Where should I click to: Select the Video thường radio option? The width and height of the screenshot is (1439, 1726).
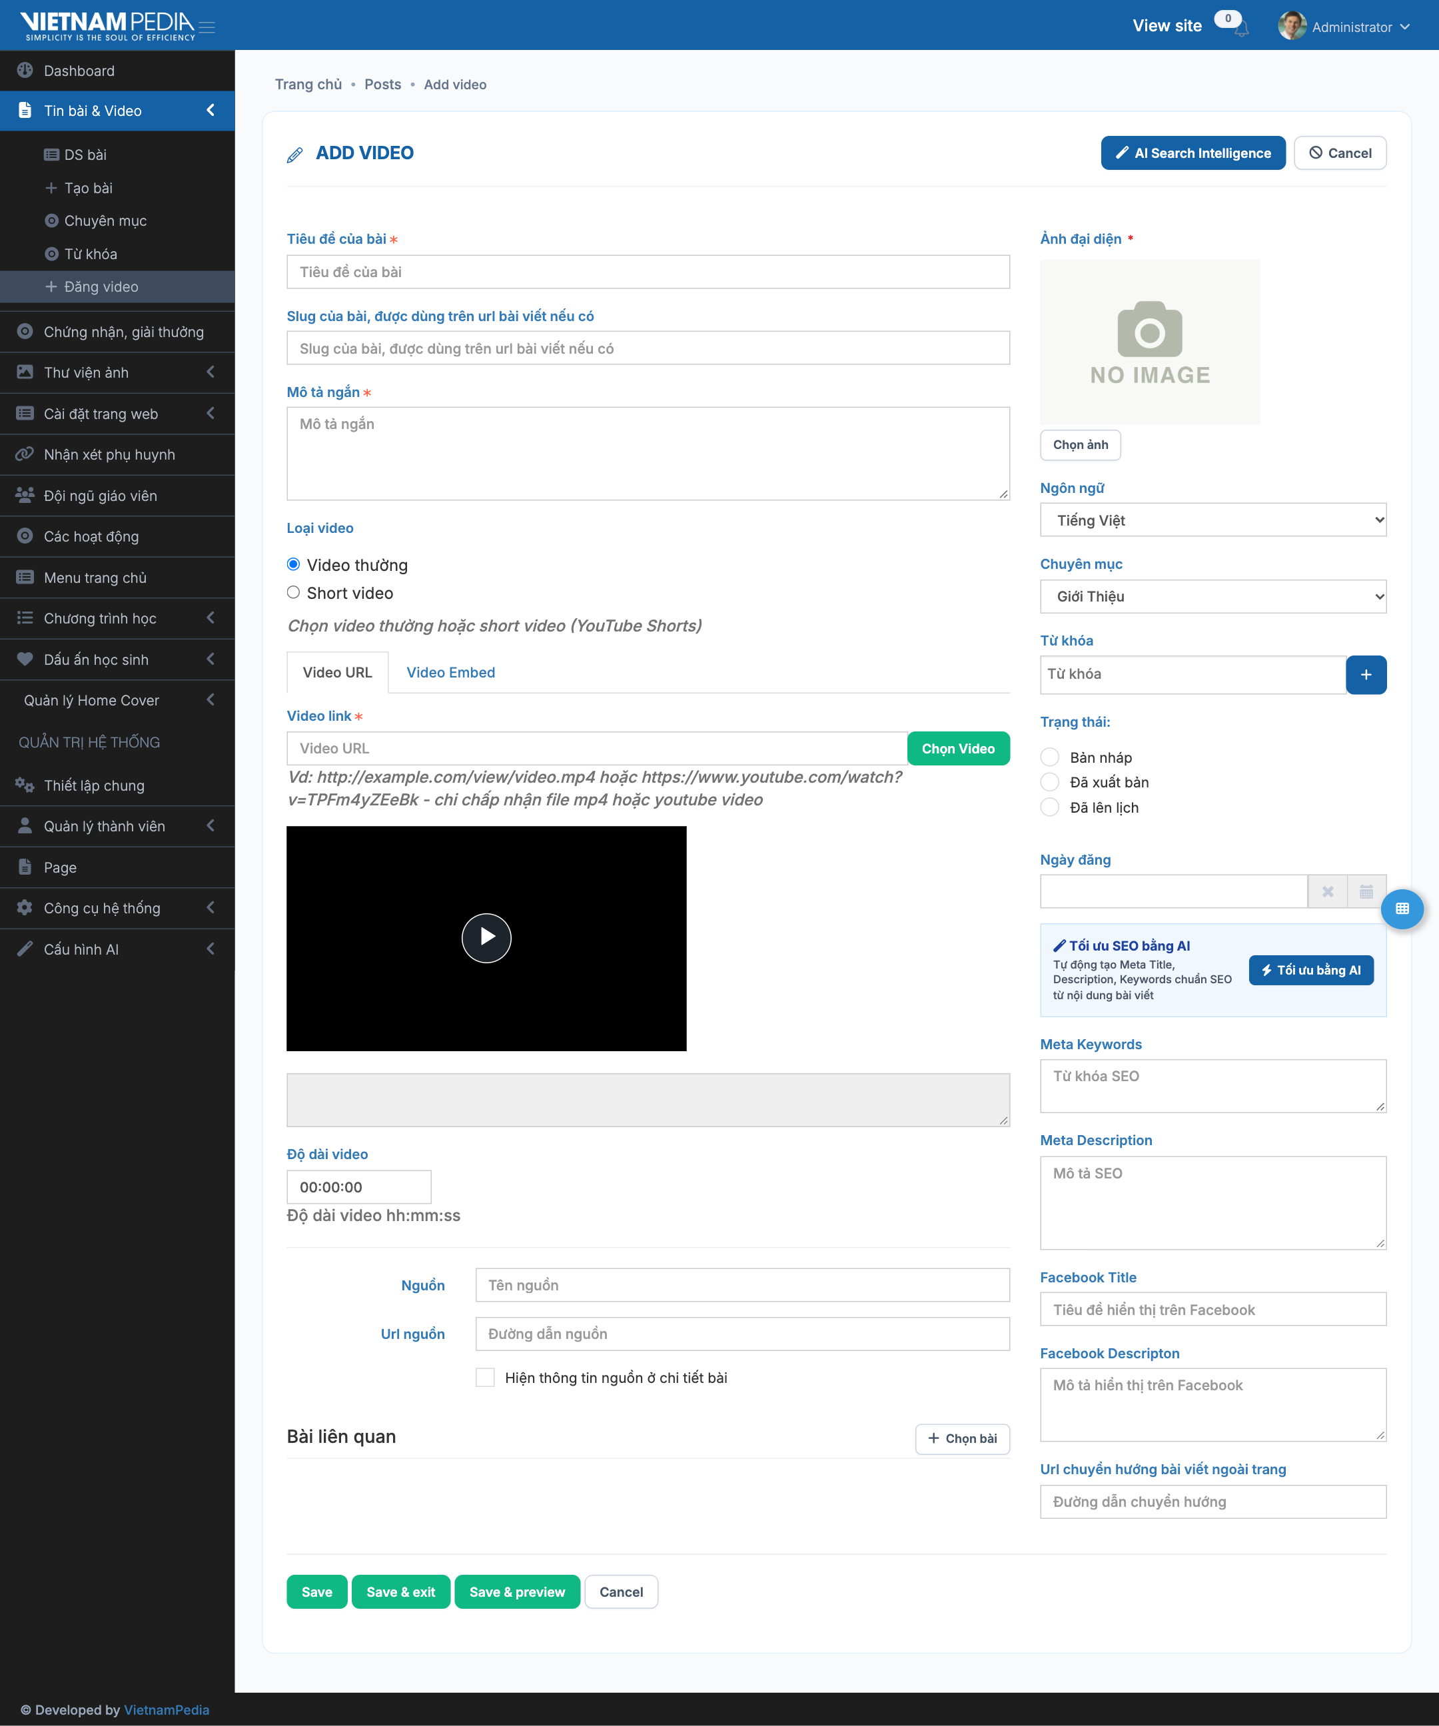coord(293,565)
